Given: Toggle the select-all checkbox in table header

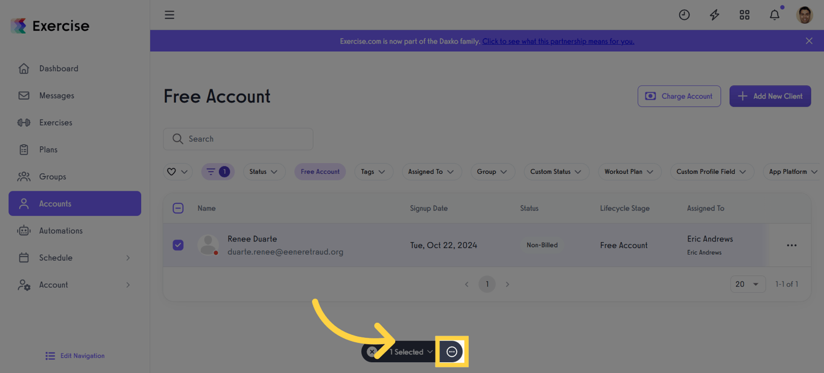Looking at the screenshot, I should tap(178, 208).
